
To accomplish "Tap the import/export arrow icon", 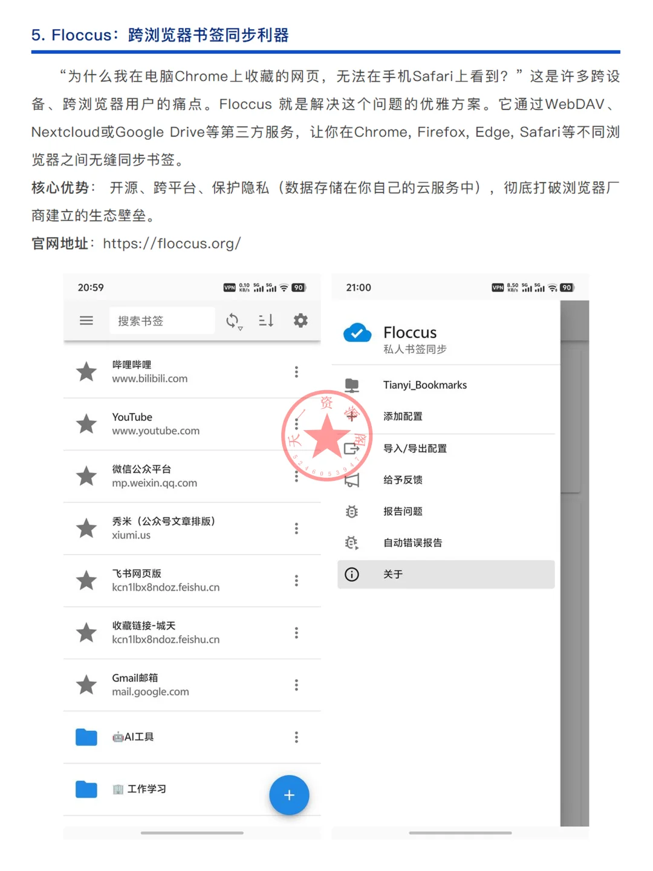I will click(x=352, y=448).
